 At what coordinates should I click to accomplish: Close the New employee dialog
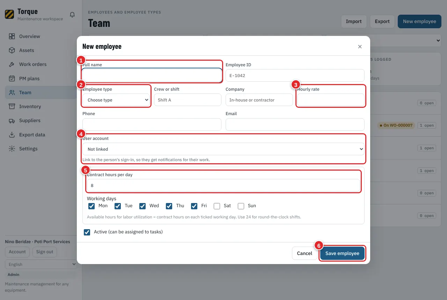(x=360, y=47)
